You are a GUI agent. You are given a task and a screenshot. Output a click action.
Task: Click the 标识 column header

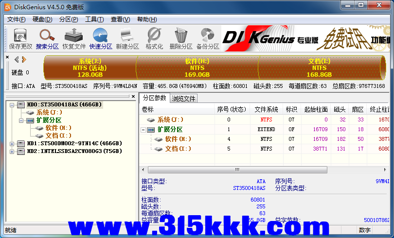[292, 110]
